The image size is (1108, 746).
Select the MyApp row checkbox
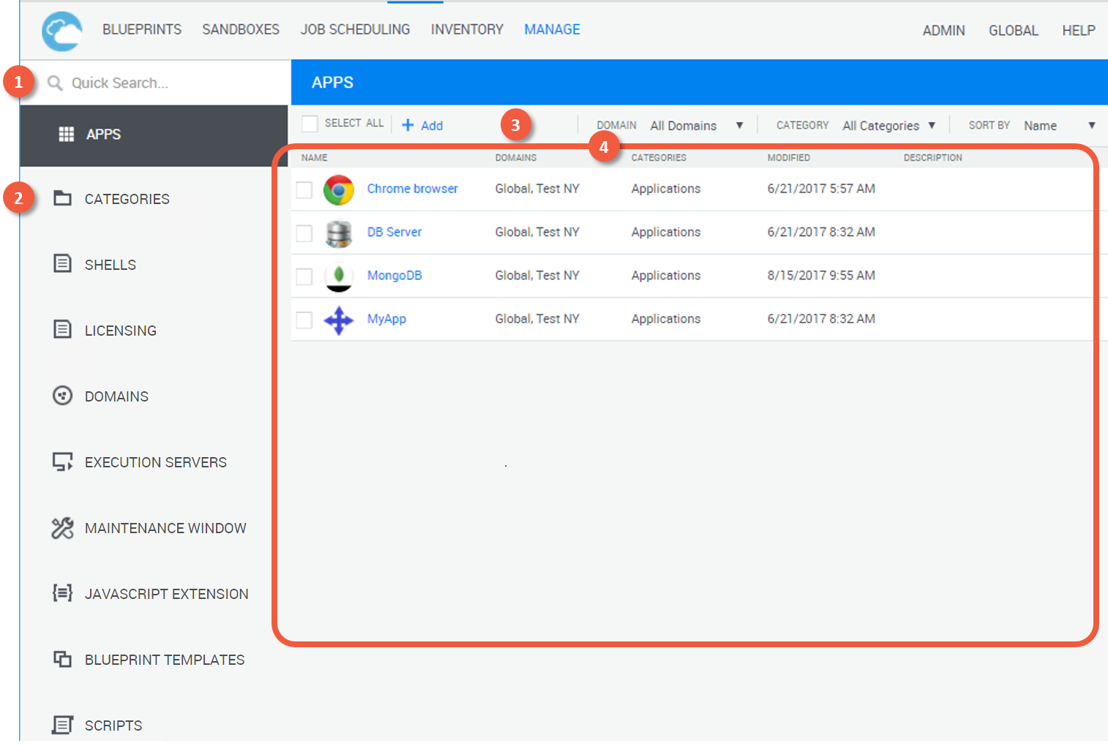(304, 320)
